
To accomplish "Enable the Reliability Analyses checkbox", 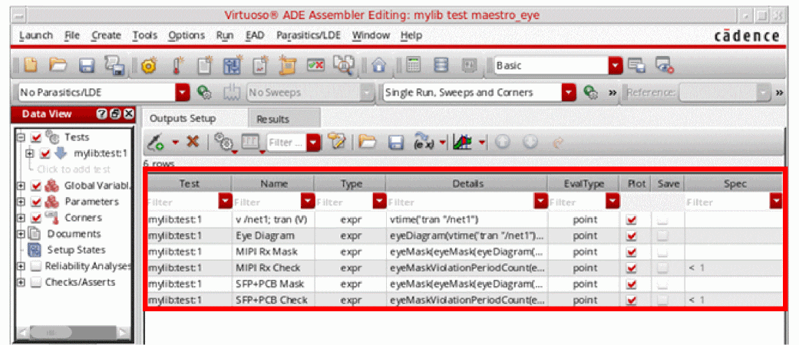I will [x=36, y=265].
